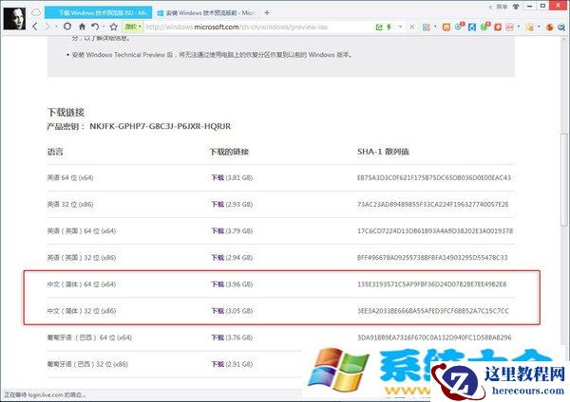Click the shirt-shaped skin icon
Image resolution: width=570 pixels, height=402 pixels.
(x=516, y=7)
